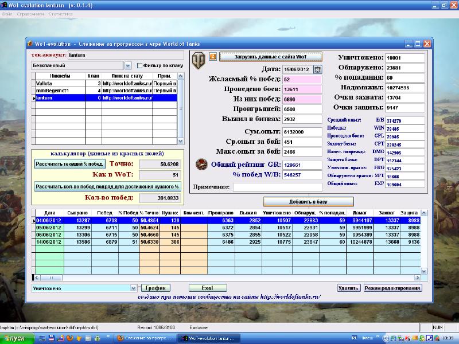Open the 'Файл' menu
The width and height of the screenshot is (459, 344).
tap(7, 14)
